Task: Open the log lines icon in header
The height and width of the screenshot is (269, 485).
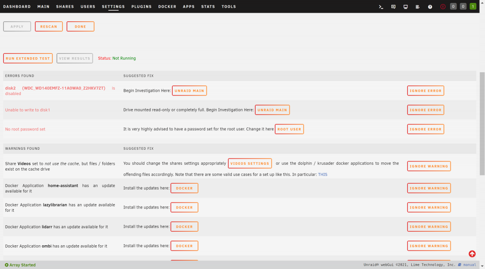Action: coord(418,7)
